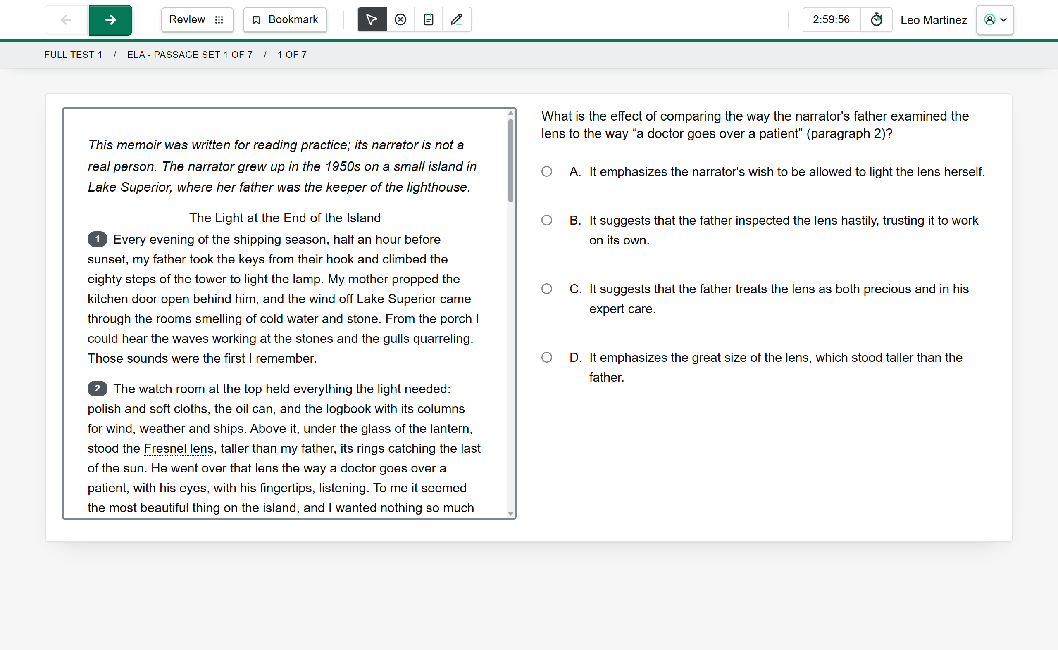Open the user account dropdown

(995, 20)
